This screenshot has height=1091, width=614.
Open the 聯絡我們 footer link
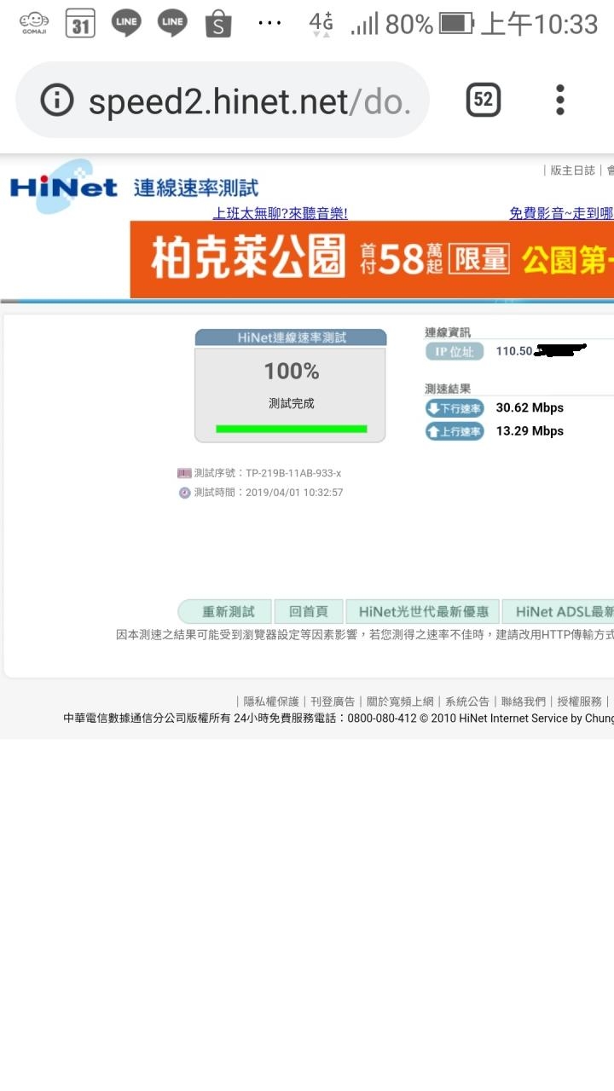pyautogui.click(x=524, y=701)
